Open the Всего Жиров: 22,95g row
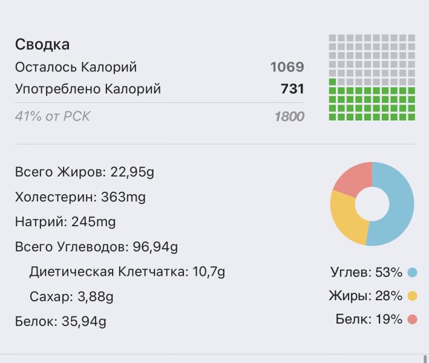 pos(85,172)
